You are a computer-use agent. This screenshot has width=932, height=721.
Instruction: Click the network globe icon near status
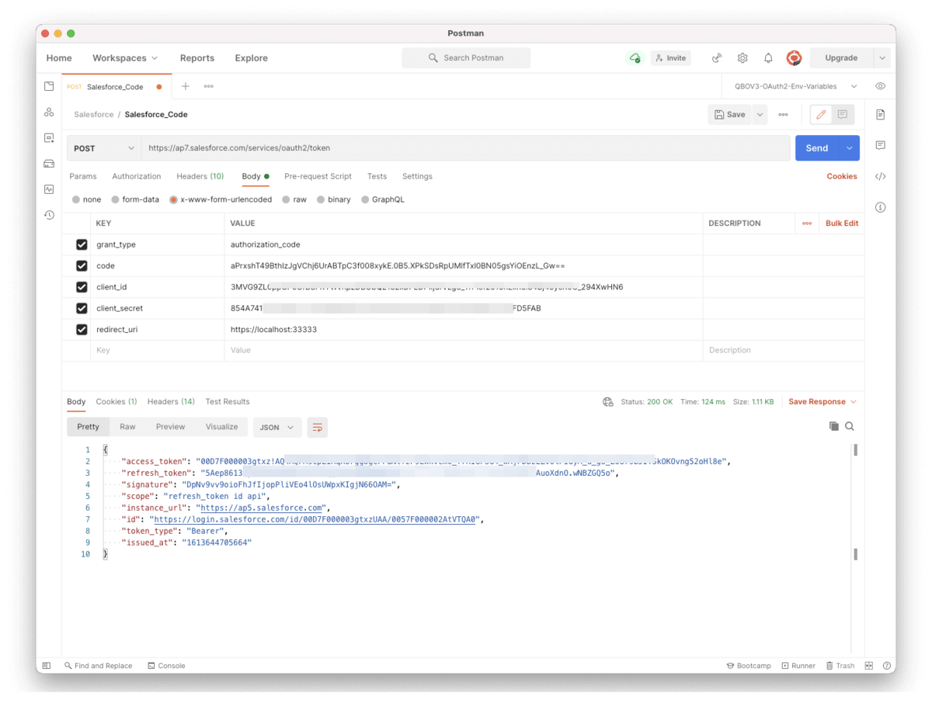point(608,402)
